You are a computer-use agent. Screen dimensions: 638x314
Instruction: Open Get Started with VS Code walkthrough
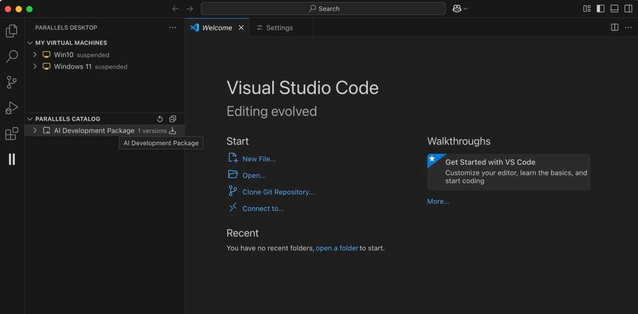(x=509, y=172)
